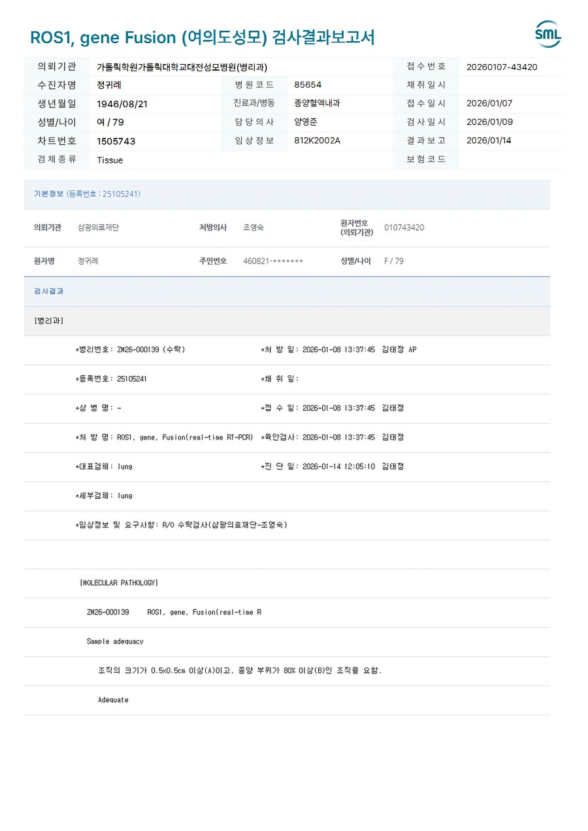Click chart number 1505743

[116, 141]
